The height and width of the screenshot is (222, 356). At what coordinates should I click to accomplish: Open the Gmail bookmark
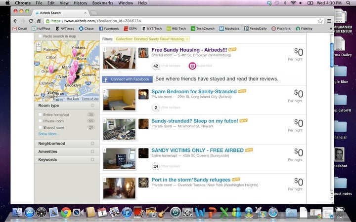[x=19, y=29]
